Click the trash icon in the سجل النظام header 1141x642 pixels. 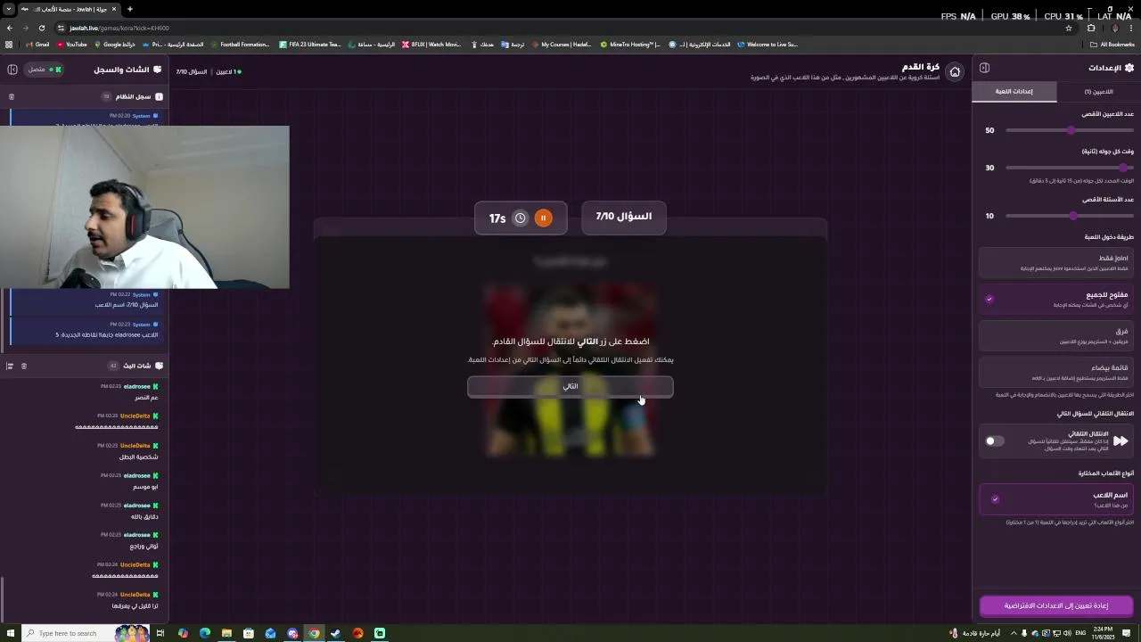coord(12,96)
